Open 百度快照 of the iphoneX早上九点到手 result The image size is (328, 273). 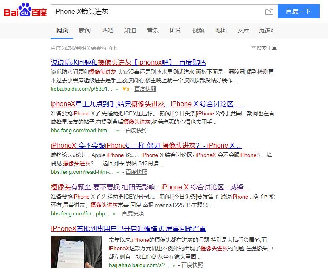click(x=136, y=131)
